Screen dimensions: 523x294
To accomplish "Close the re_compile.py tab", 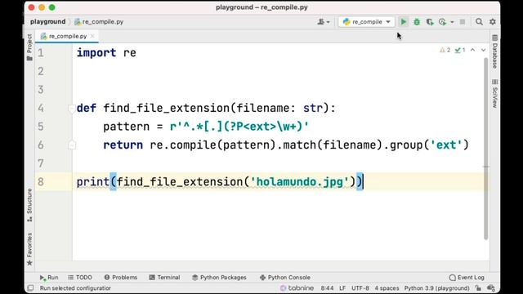I will click(x=92, y=36).
